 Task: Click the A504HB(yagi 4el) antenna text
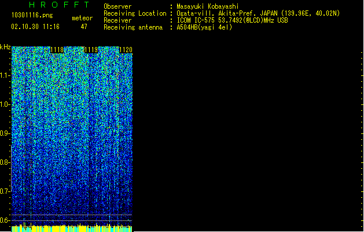204,27
